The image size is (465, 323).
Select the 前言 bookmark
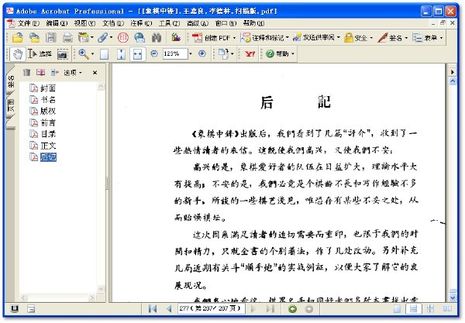point(48,122)
